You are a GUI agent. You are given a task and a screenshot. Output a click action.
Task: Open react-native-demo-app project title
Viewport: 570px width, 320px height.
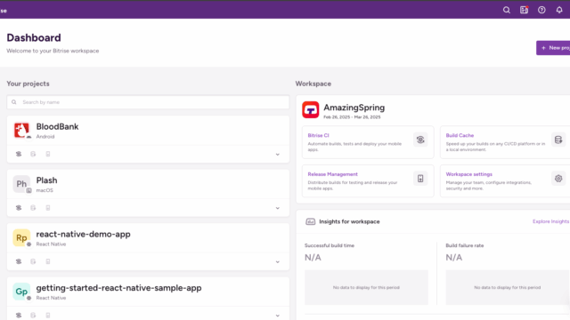(83, 235)
